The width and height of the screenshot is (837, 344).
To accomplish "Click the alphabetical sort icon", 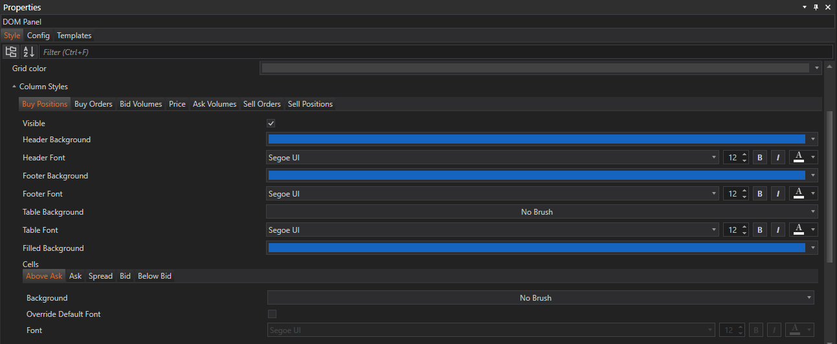I will tap(29, 52).
